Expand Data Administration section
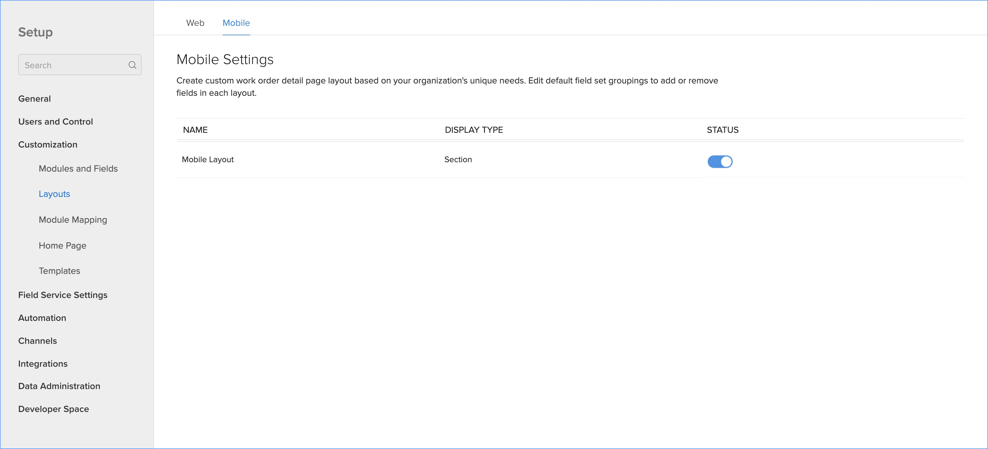988x449 pixels. click(59, 386)
